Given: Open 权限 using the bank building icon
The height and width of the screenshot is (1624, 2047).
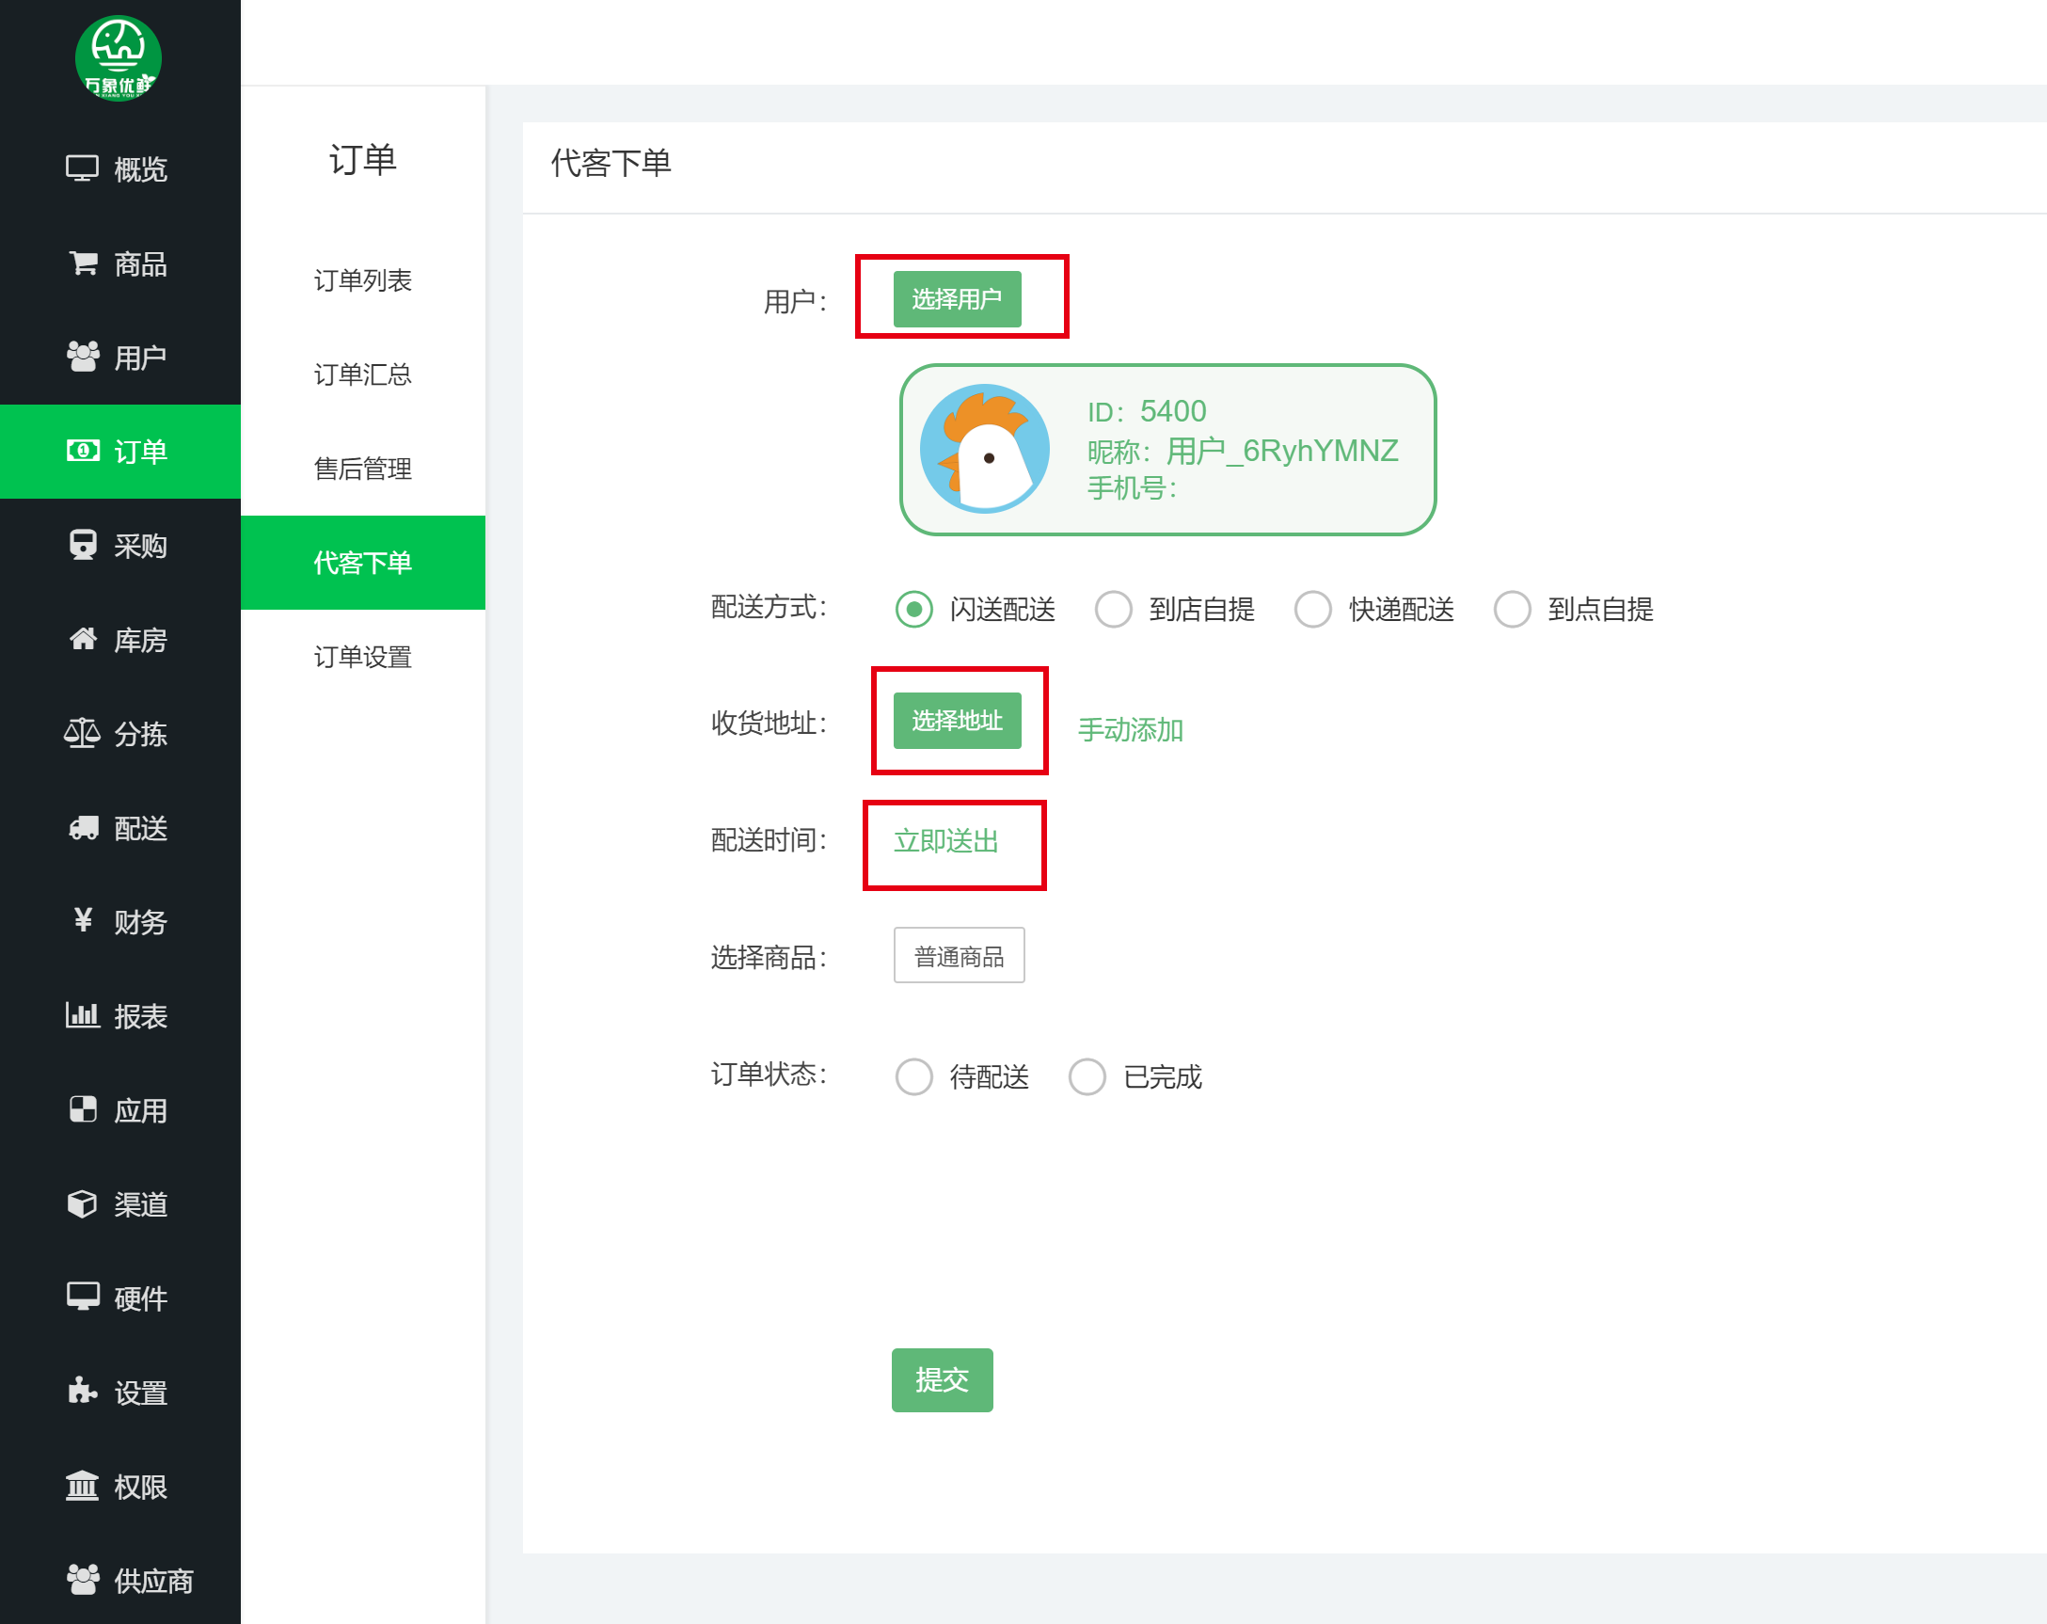Looking at the screenshot, I should [82, 1486].
